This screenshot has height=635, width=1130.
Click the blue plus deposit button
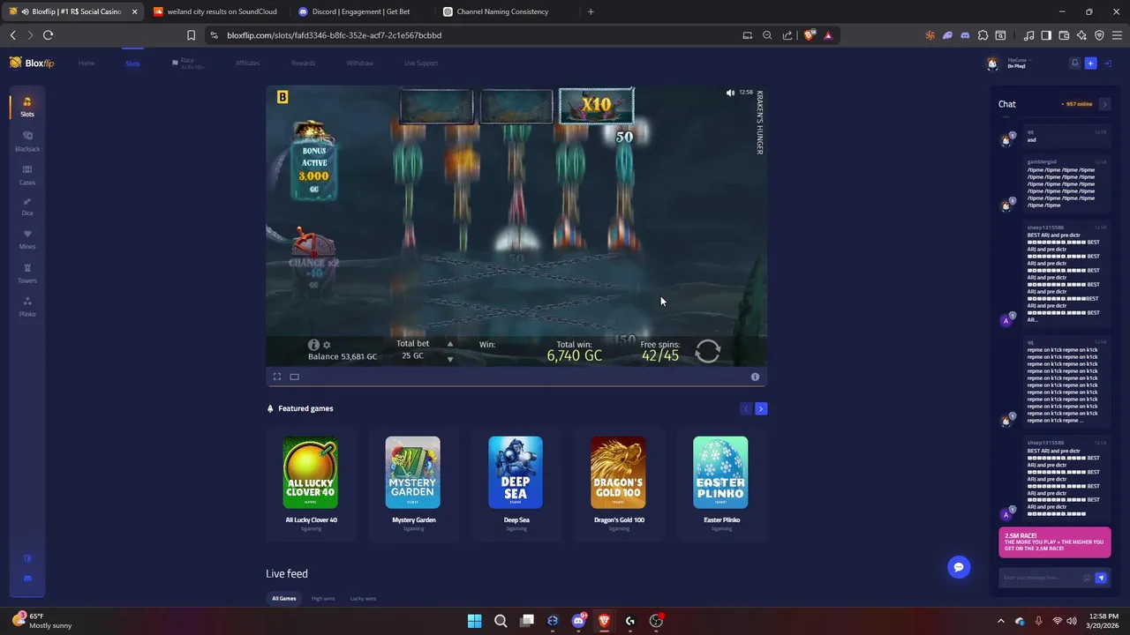(1090, 63)
